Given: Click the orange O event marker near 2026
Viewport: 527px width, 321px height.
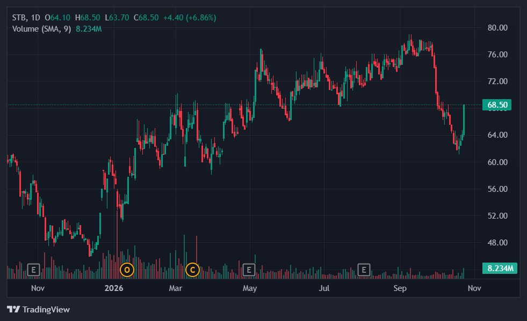Looking at the screenshot, I should [x=127, y=270].
